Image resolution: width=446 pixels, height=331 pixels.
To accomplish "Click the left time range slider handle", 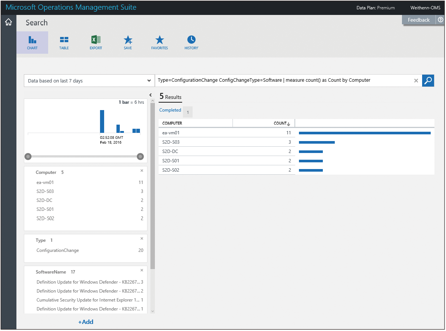I will click(28, 156).
